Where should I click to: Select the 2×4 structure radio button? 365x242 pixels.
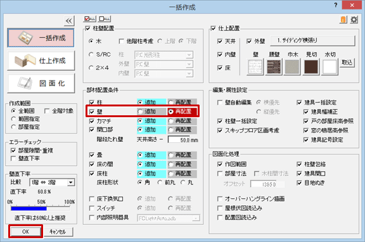91,68
